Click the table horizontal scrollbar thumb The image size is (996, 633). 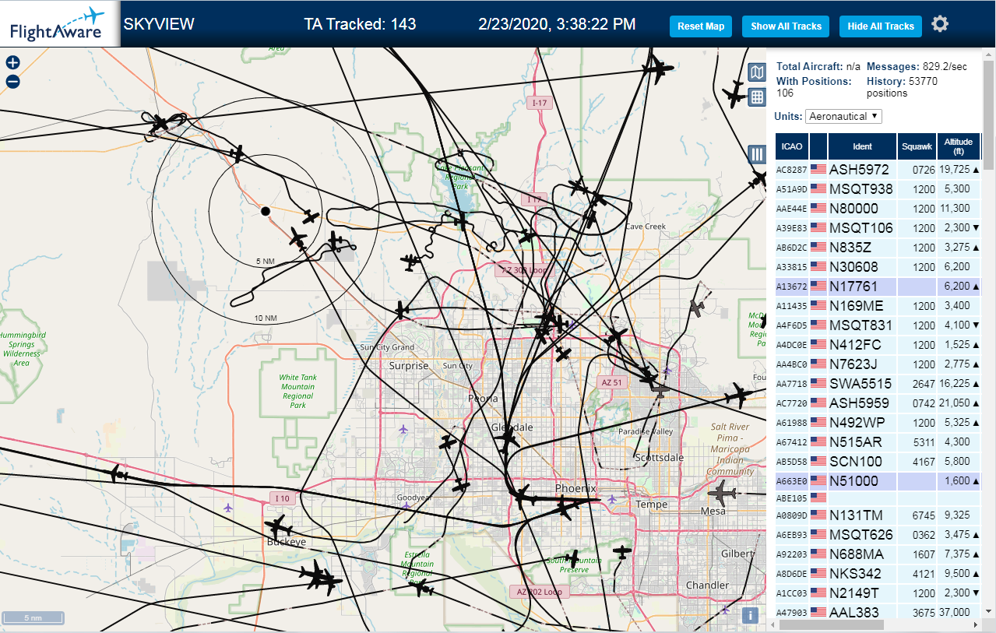click(x=832, y=624)
